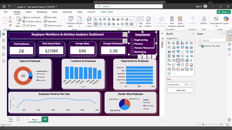Switch to desktop layout icon
Screen dimensions: 232x130
click(x=11, y=119)
